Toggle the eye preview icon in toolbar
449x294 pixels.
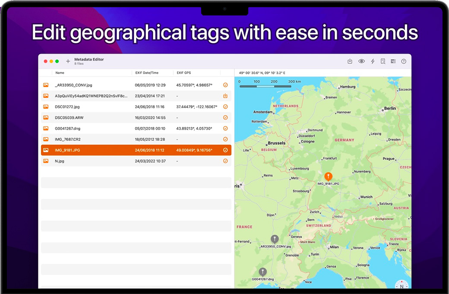pyautogui.click(x=361, y=61)
